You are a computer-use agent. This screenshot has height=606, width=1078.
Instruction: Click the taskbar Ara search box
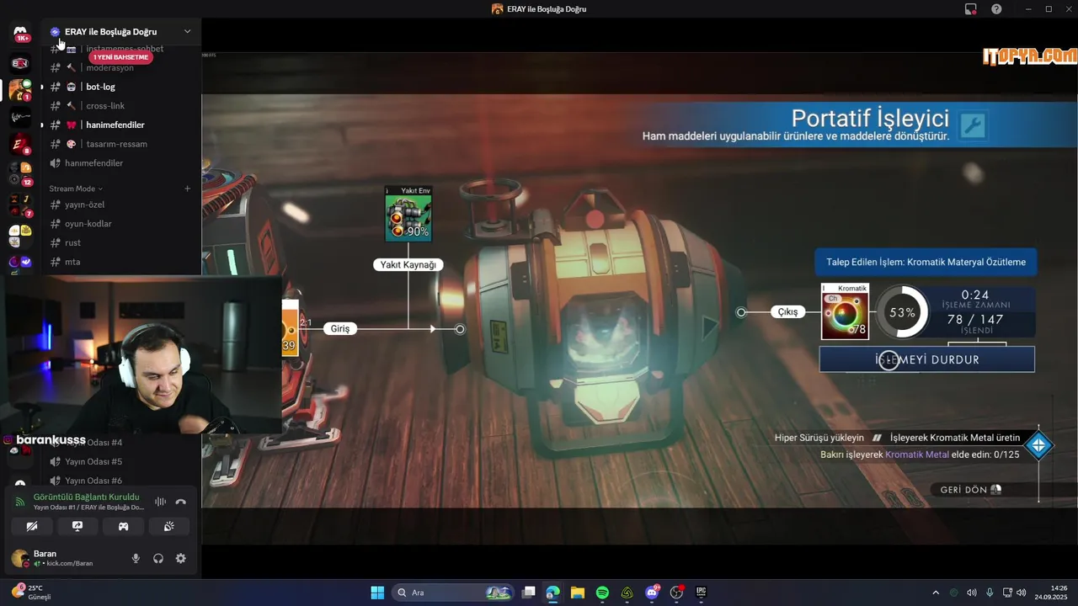click(453, 593)
